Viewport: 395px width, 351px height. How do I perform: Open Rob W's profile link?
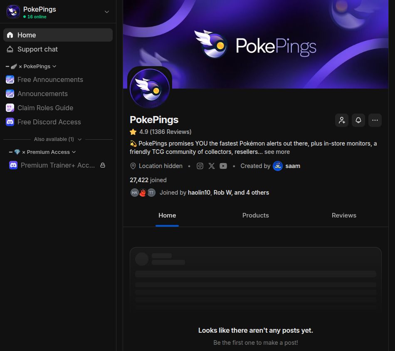[223, 193]
